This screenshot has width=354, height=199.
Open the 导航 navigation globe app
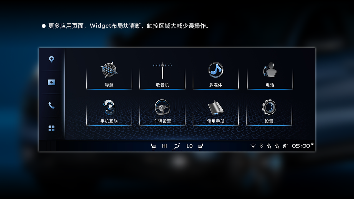109,75
